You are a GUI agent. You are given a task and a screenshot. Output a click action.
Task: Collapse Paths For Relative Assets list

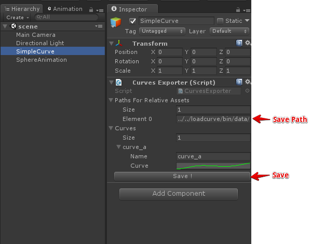(111, 100)
